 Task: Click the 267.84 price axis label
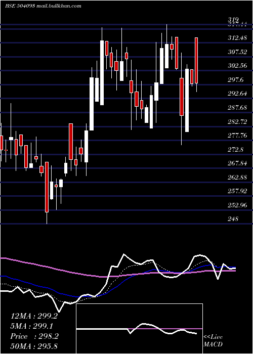tap(237, 163)
